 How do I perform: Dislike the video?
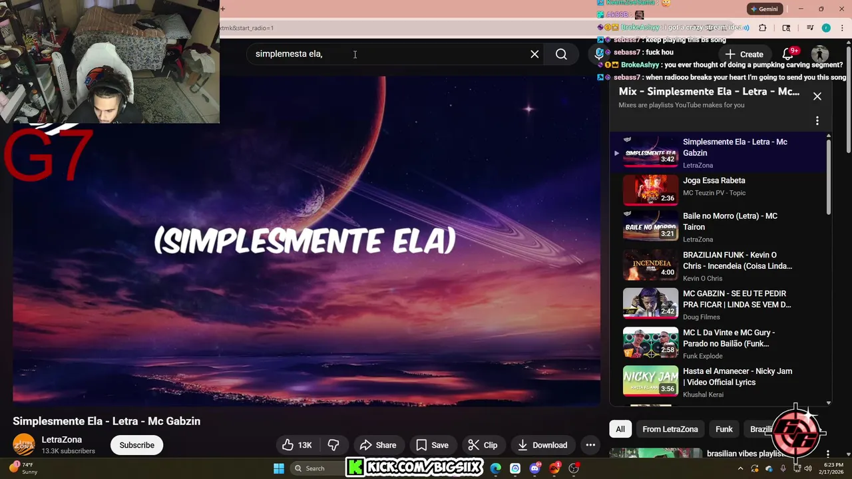click(x=334, y=445)
